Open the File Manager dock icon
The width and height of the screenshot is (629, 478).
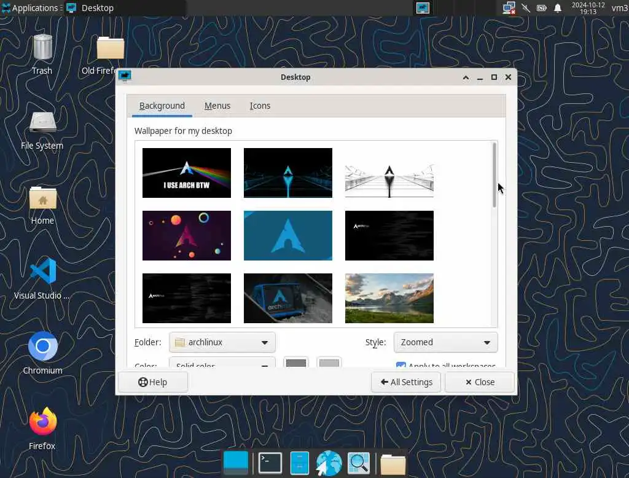tap(299, 463)
